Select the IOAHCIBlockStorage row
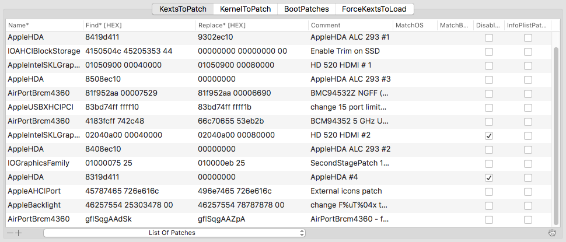This screenshot has width=566, height=242. [x=278, y=51]
